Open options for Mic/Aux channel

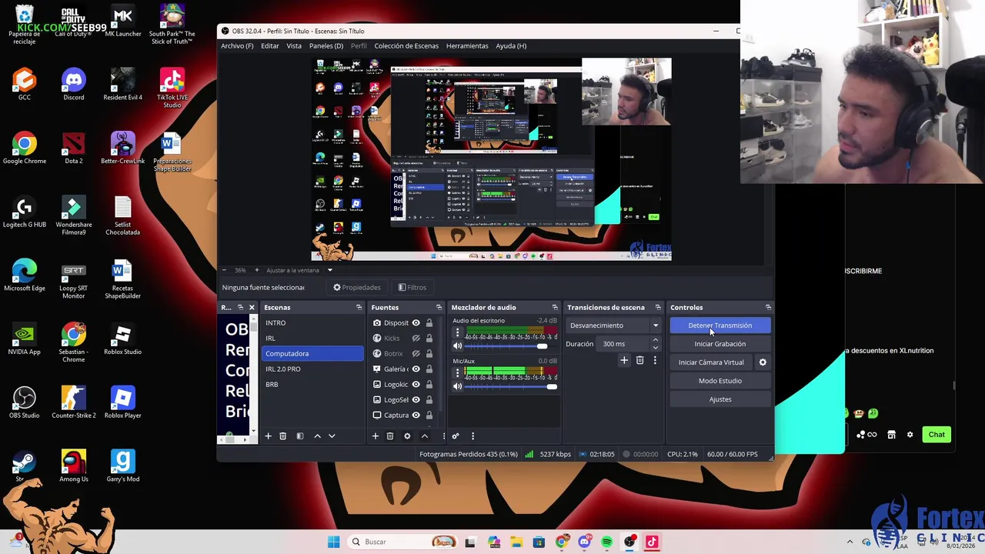tap(457, 373)
